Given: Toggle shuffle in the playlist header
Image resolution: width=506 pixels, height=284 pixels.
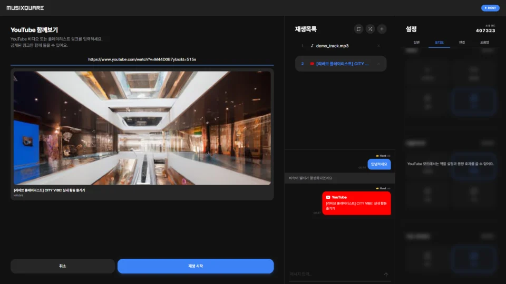Looking at the screenshot, I should click(x=370, y=29).
